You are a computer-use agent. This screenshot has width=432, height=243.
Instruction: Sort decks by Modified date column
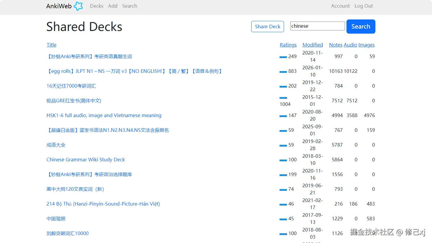tap(313, 45)
